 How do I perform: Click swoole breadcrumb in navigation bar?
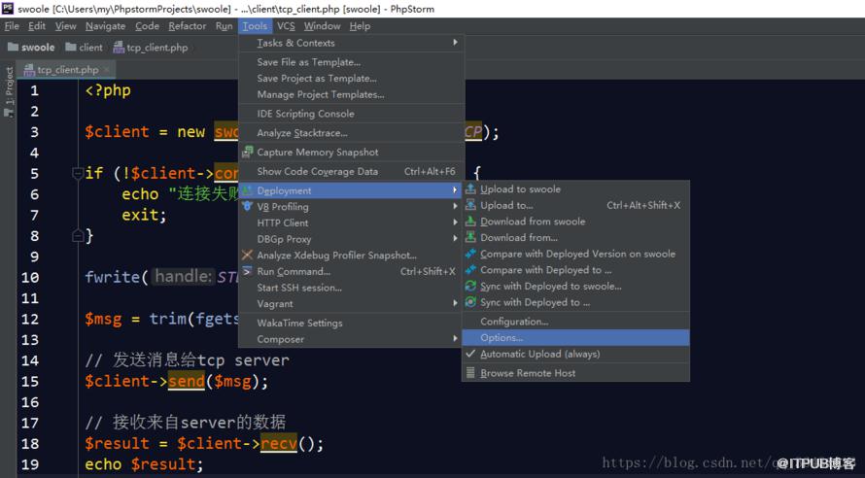point(31,48)
